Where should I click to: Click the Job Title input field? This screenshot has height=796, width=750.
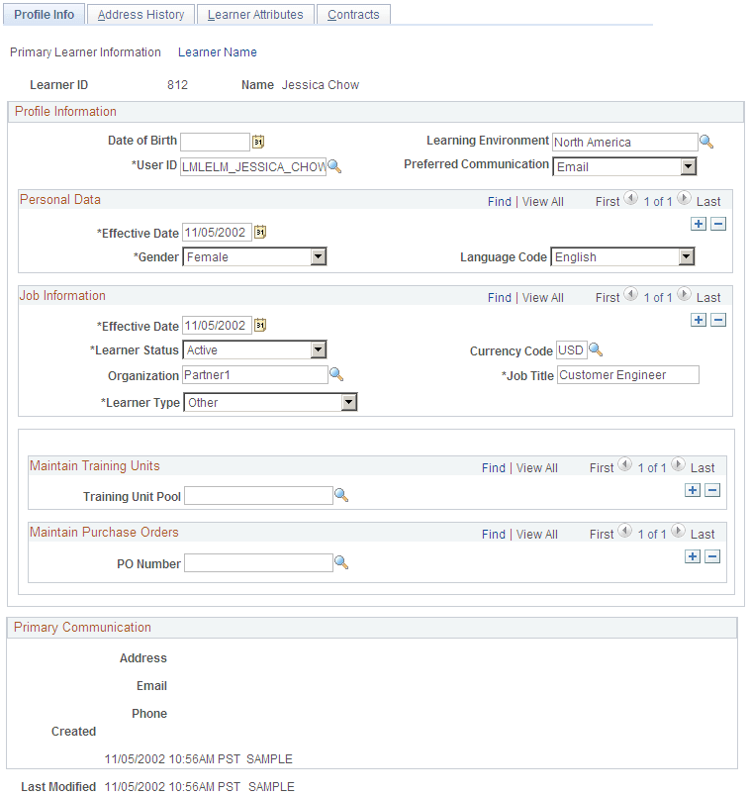point(627,374)
